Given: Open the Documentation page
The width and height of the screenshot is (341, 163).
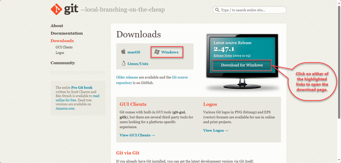Looking at the screenshot, I should [x=67, y=33].
